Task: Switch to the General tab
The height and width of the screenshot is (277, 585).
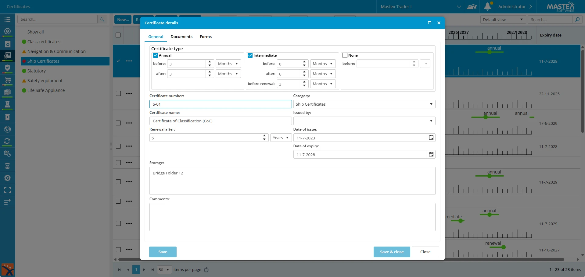Action: pos(156,37)
